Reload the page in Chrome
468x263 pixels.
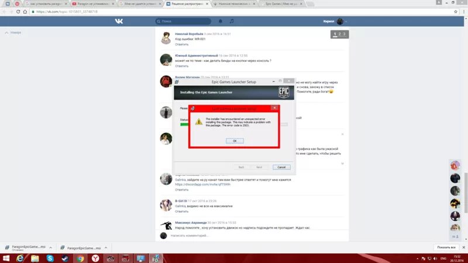click(18, 12)
